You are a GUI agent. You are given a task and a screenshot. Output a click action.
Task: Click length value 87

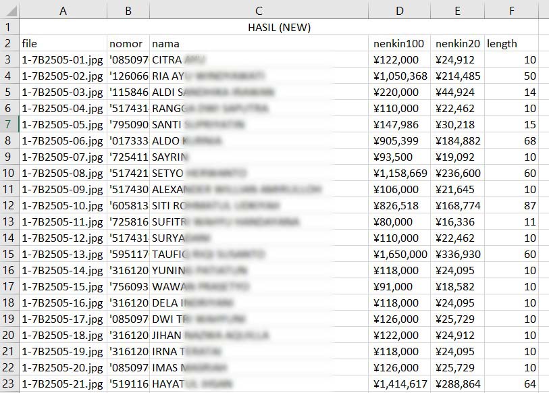512,205
